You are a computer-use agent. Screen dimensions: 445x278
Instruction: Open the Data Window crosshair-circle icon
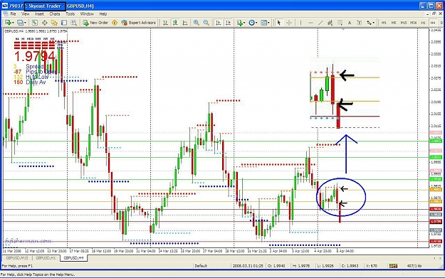click(45, 23)
